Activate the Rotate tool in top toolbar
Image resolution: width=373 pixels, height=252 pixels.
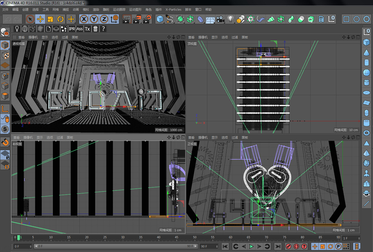pos(60,19)
